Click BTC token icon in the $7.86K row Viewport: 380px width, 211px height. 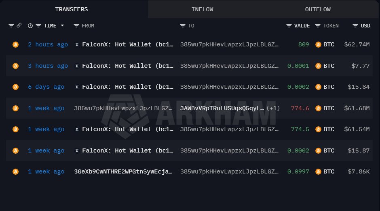318,171
